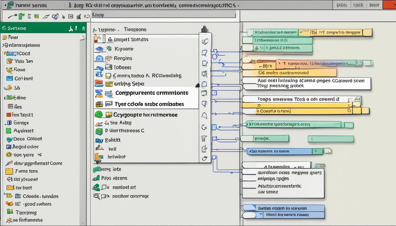Toggle the yellow checkbox beside 'Cmming Battce'
Screen dimensions: 396x226
pos(108,76)
